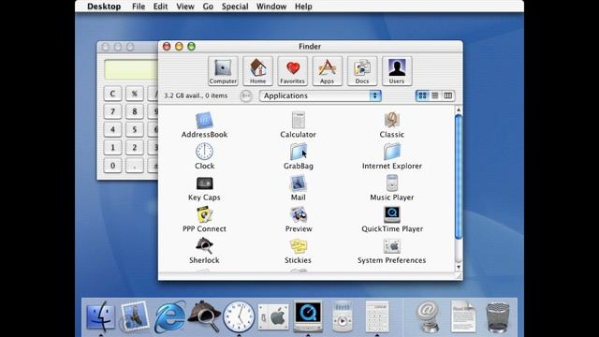Open the GrabBag folder
This screenshot has height=337, width=599.
coord(298,152)
